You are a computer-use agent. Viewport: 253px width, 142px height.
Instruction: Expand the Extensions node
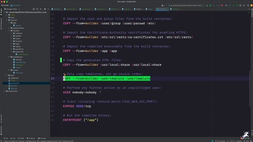pyautogui.click(x=4, y=91)
